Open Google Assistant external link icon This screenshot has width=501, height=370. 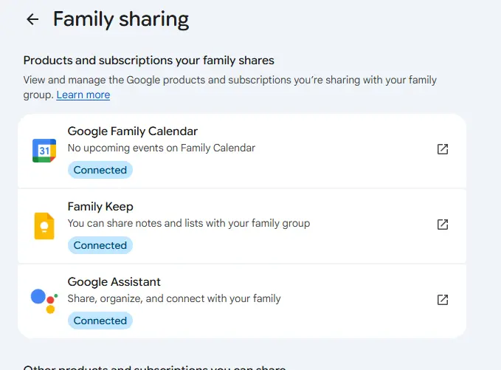pos(443,300)
